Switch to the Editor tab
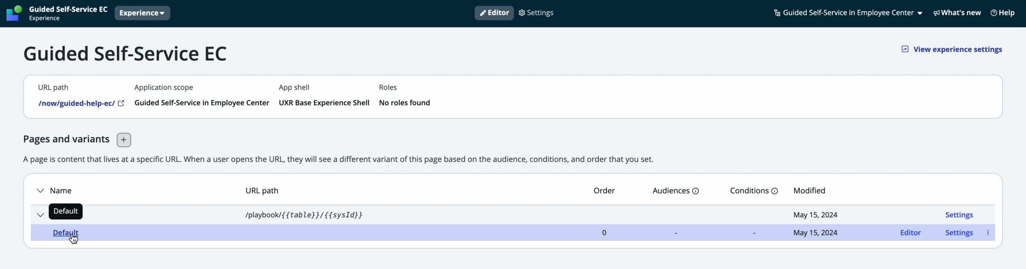Viewport: 1026px width, 269px height. (494, 13)
